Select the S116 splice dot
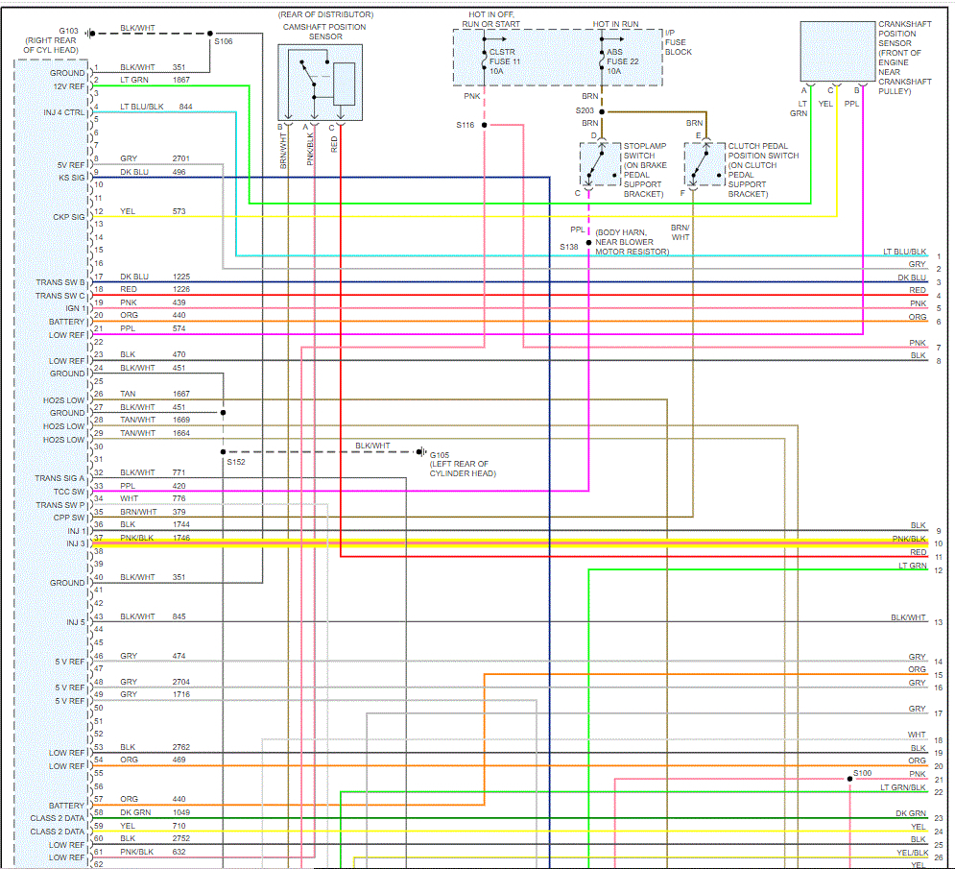 [x=484, y=125]
